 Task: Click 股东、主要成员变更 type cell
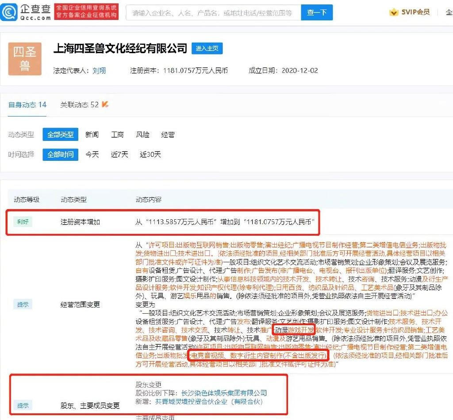click(90, 405)
